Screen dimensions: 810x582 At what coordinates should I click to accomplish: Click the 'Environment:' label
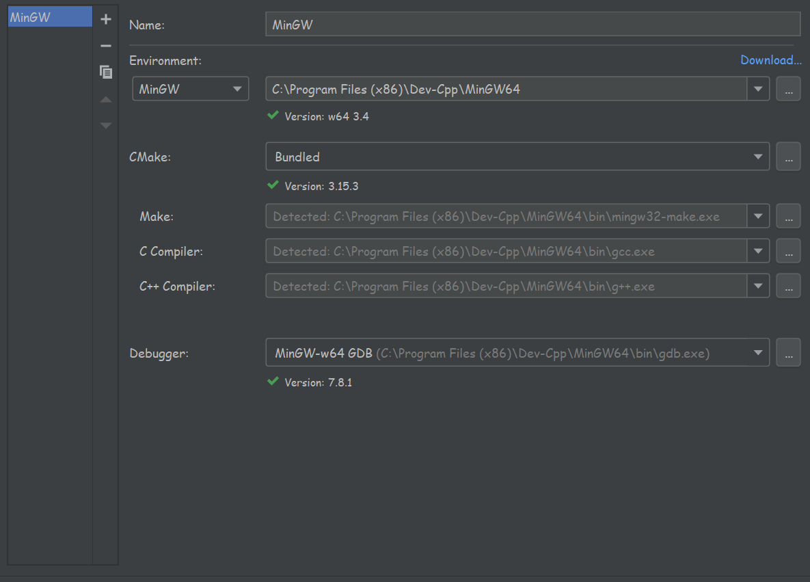165,60
